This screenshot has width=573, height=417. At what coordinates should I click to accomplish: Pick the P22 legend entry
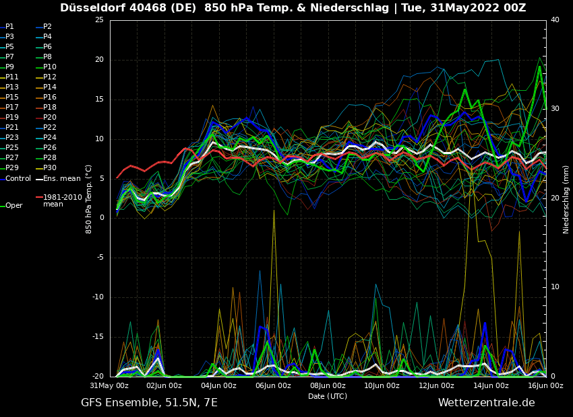click(50, 128)
